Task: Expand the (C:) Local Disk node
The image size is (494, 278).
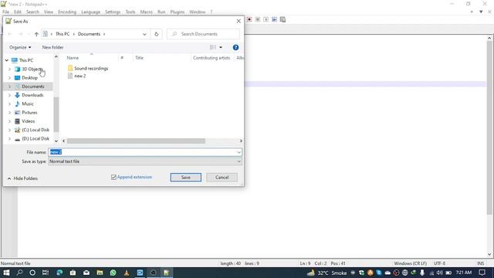Action: click(x=9, y=130)
